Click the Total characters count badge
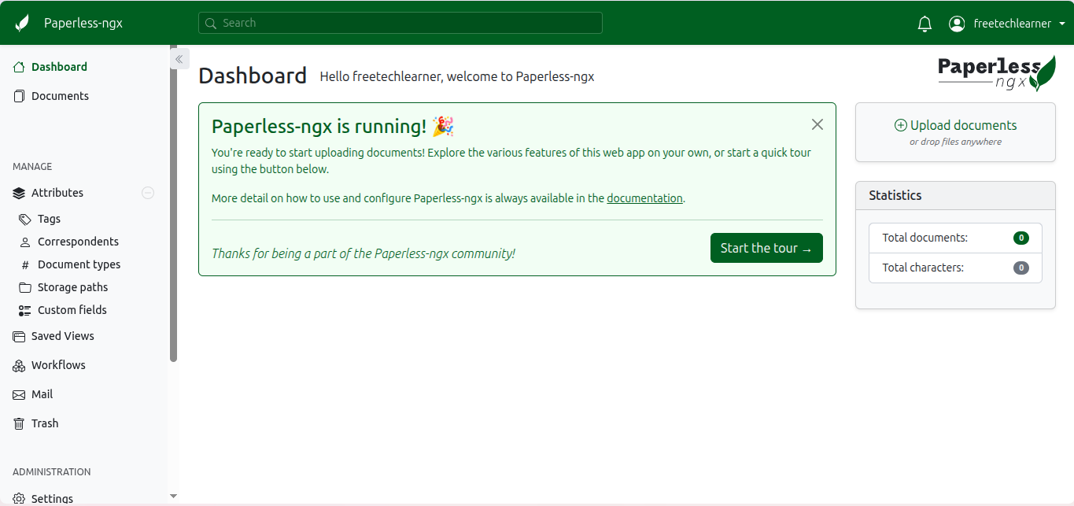1074x506 pixels. [x=1021, y=268]
